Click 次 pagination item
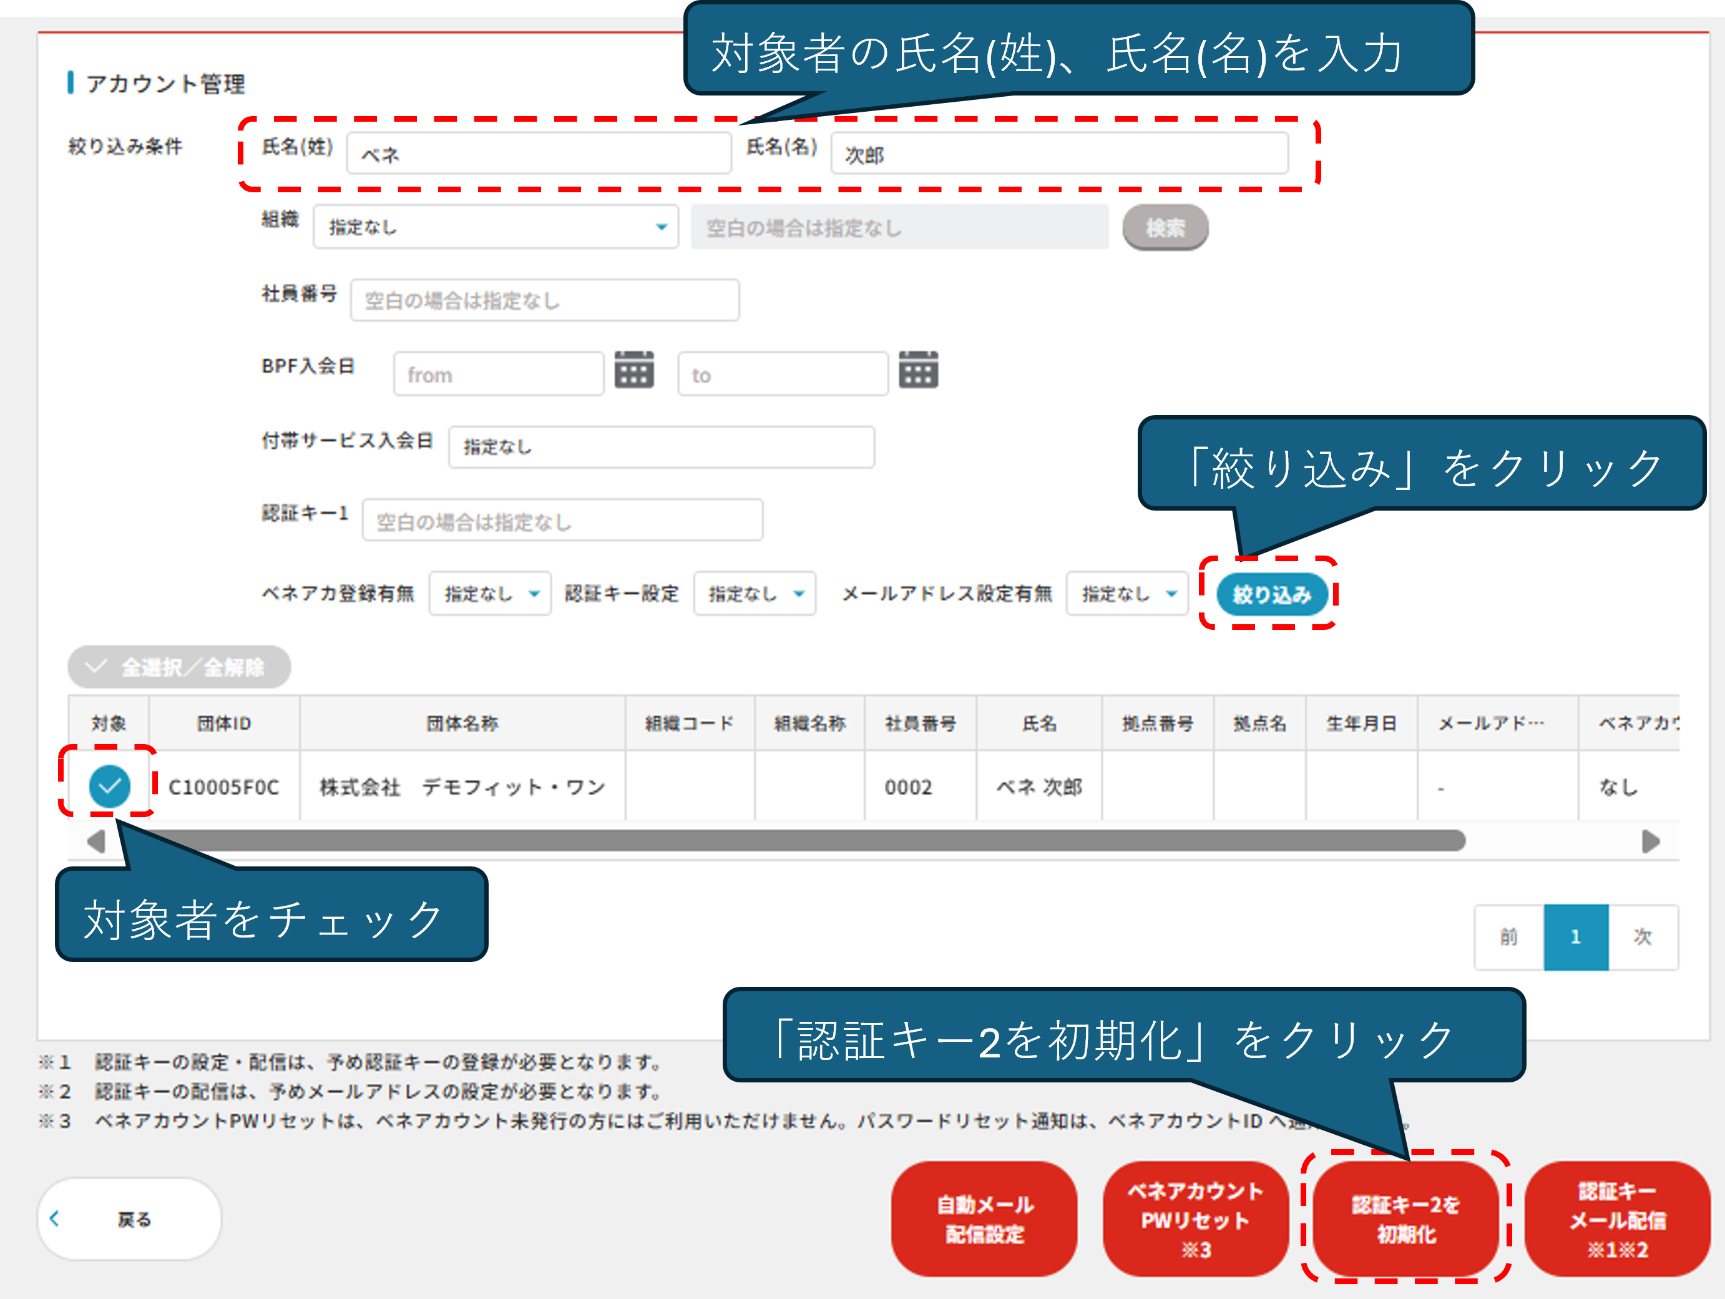Viewport: 1725px width, 1299px height. tap(1643, 937)
